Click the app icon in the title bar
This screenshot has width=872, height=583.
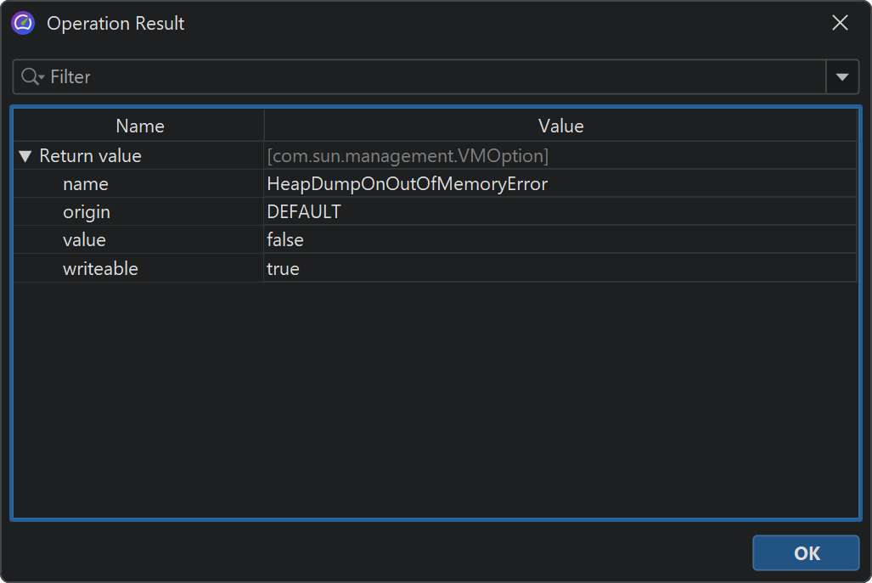[23, 23]
